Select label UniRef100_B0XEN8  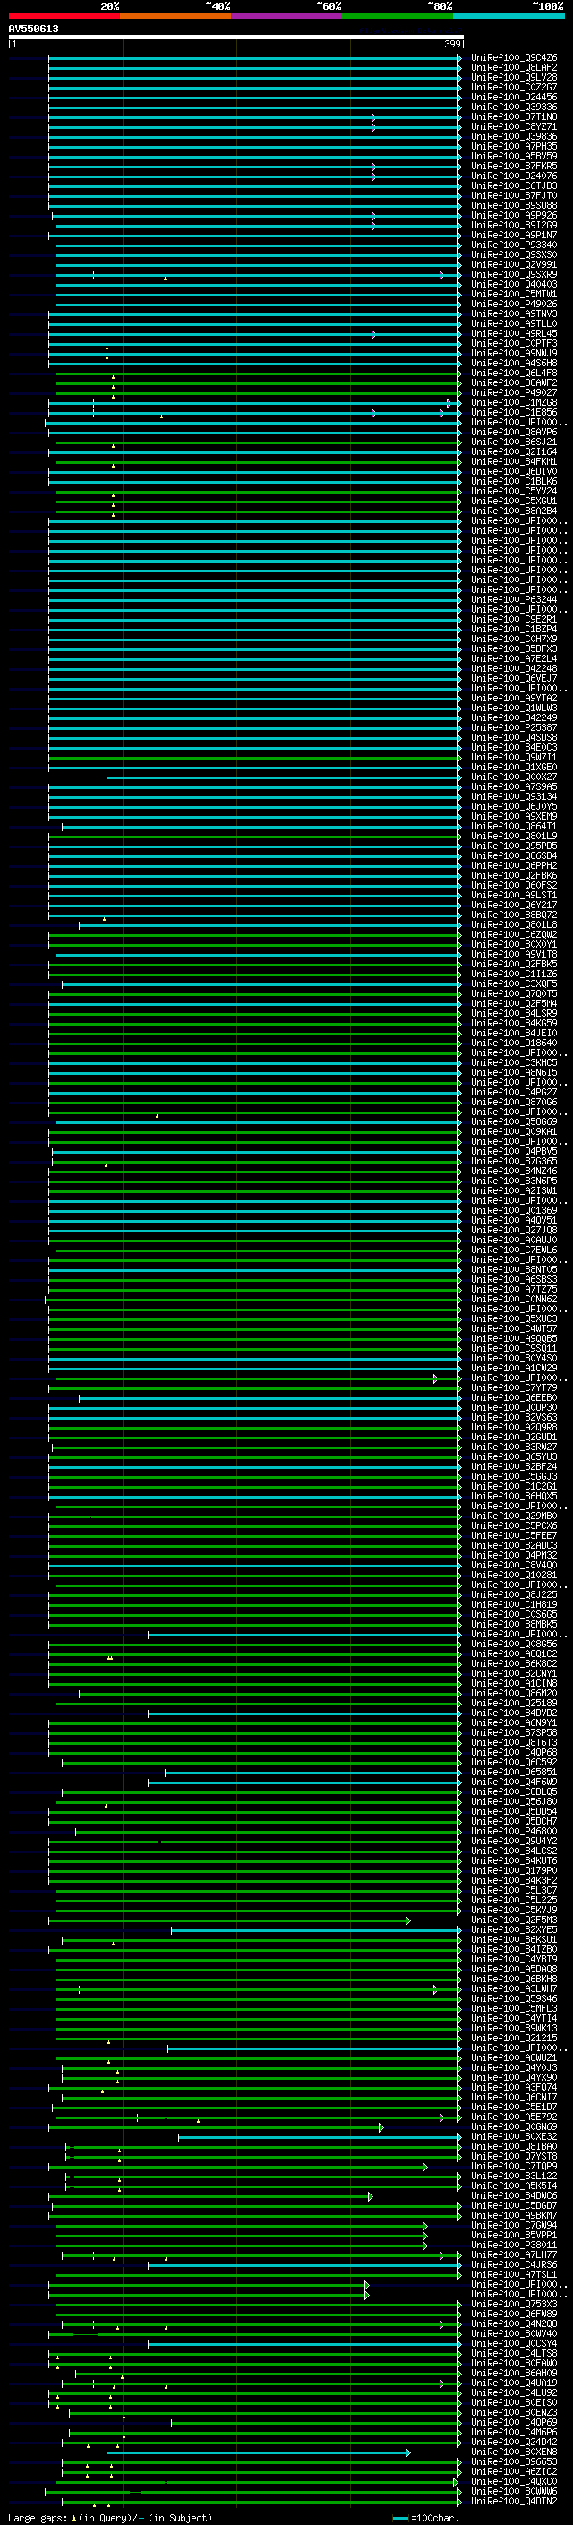(514, 2452)
